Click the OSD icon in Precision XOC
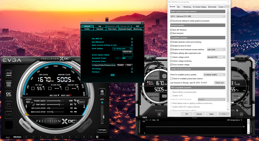Screen dimensions: 259x141 pos(9,84)
